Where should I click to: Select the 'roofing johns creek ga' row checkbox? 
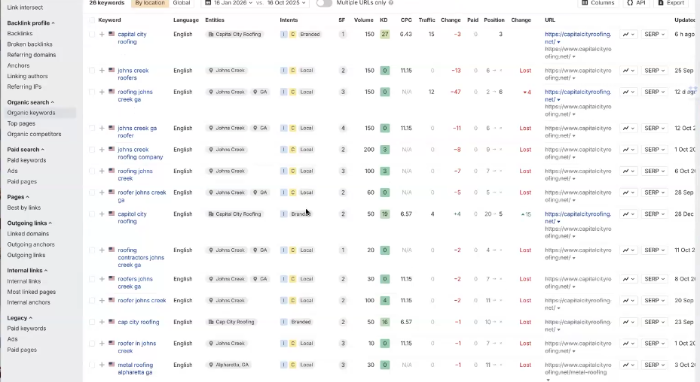click(x=92, y=92)
